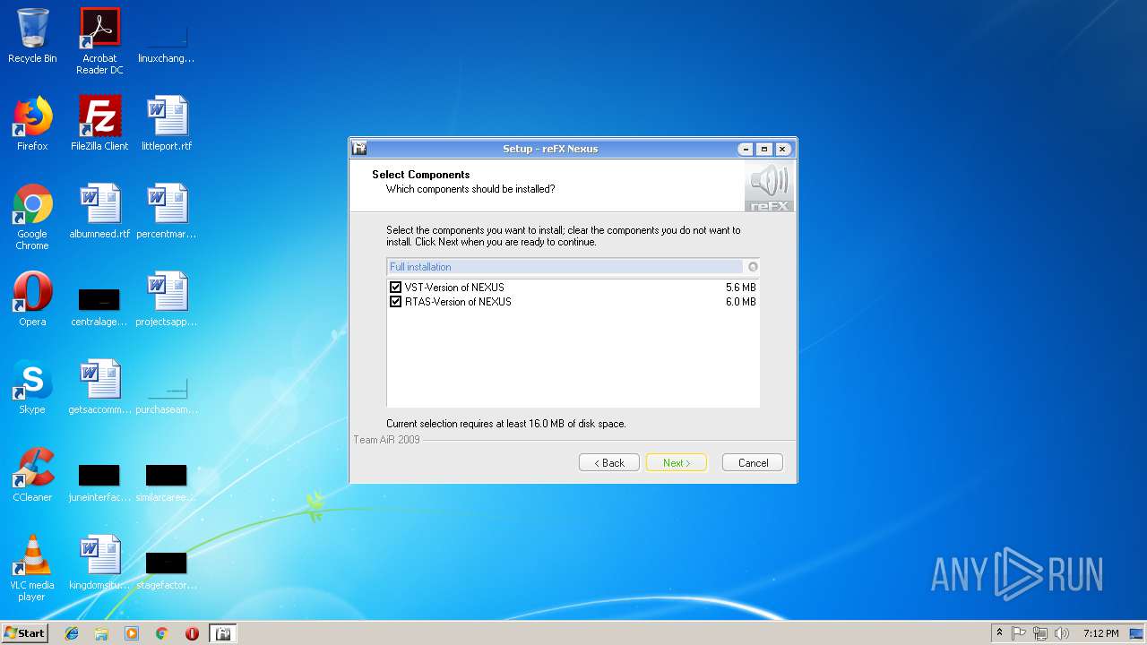Open the volume speaker tray icon

(x=1062, y=633)
